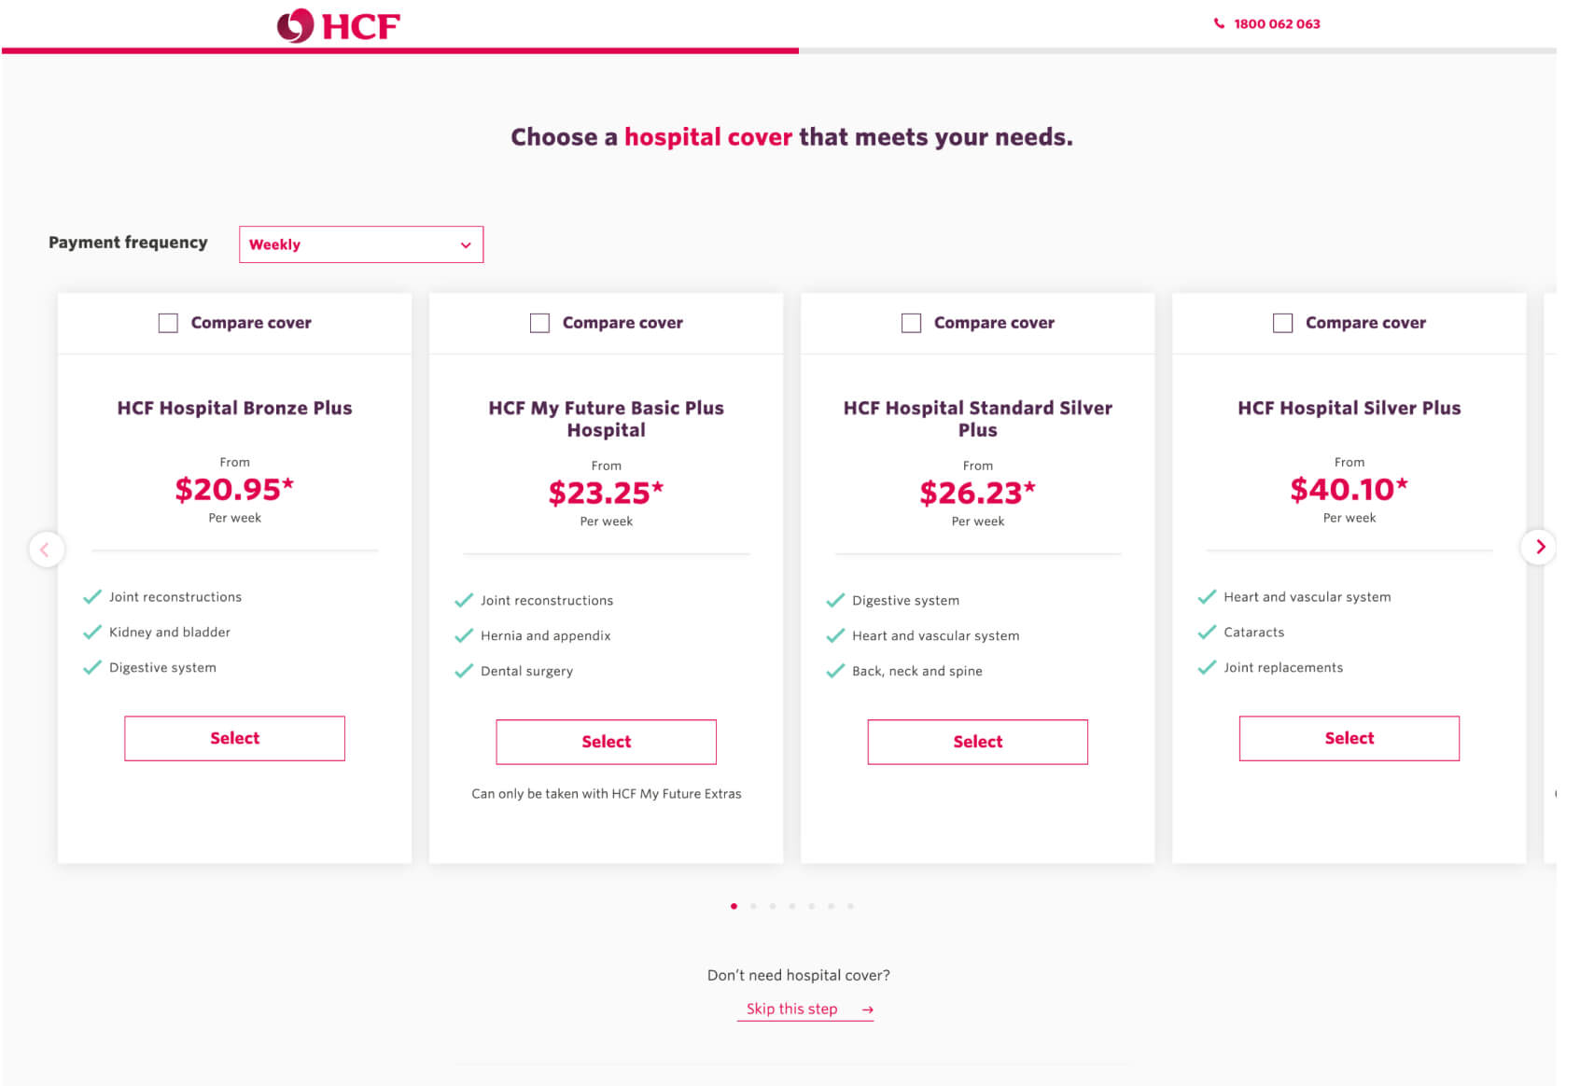Select the HCF Hospital Bronze Plus plan
Screen dimensions: 1594x1086
pos(234,738)
